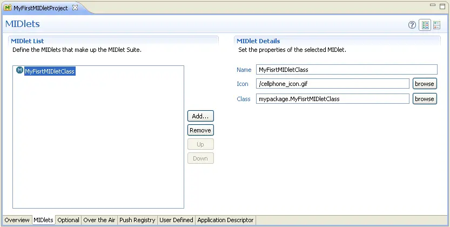Switch to horizontal layout orientation icon
This screenshot has height=227, width=450.
click(x=425, y=25)
